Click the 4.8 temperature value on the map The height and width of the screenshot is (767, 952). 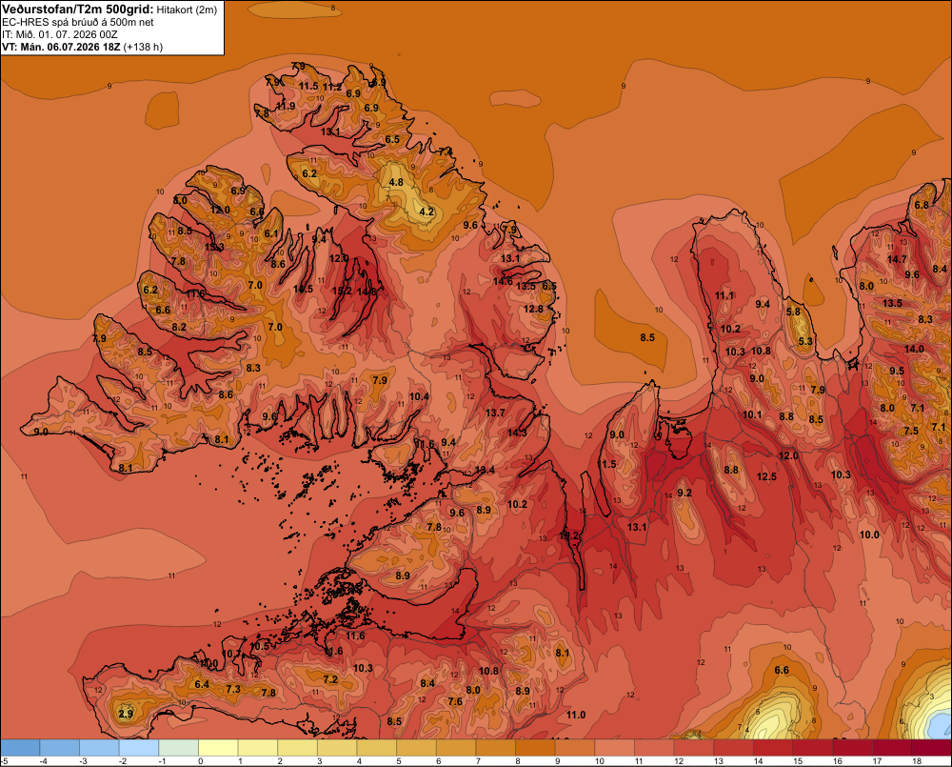[396, 182]
